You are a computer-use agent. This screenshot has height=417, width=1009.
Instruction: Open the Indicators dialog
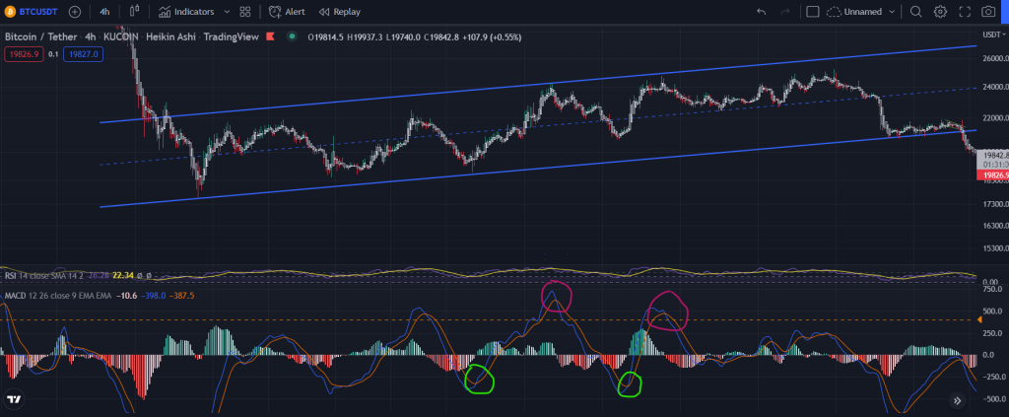point(186,12)
